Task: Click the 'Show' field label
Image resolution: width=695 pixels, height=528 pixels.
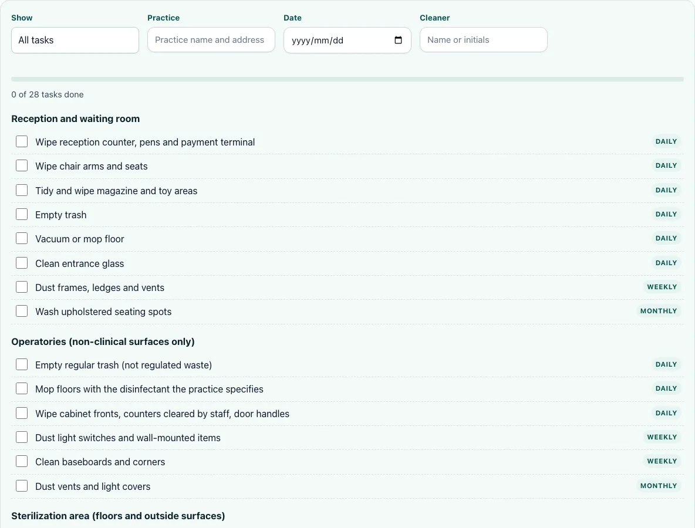Action: point(22,18)
